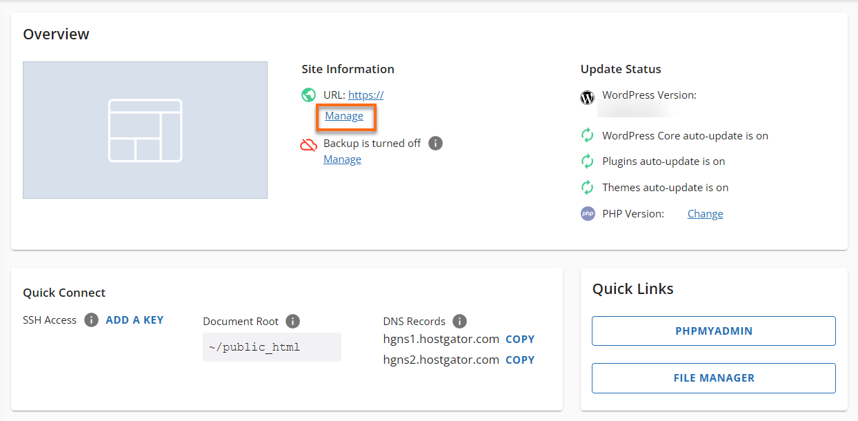Click the Plugins auto-update refresh icon
Viewport: 858px width, 421px height.
point(586,161)
